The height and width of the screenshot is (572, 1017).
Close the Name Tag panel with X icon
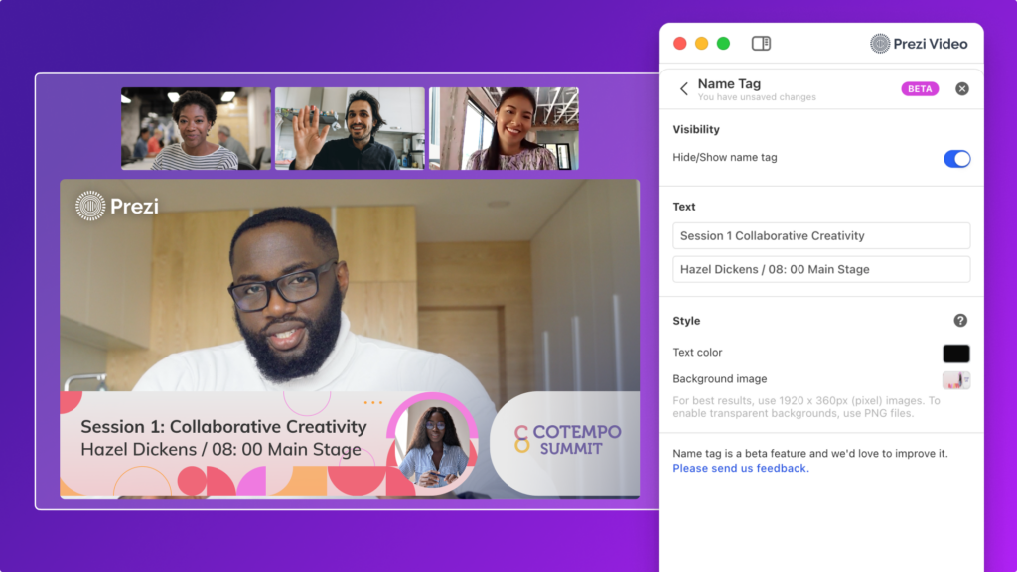(961, 88)
